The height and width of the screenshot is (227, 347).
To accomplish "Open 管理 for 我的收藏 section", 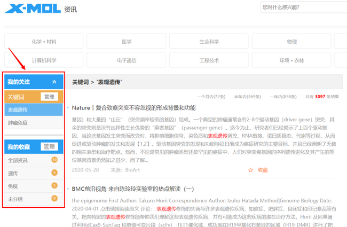I will [50, 147].
